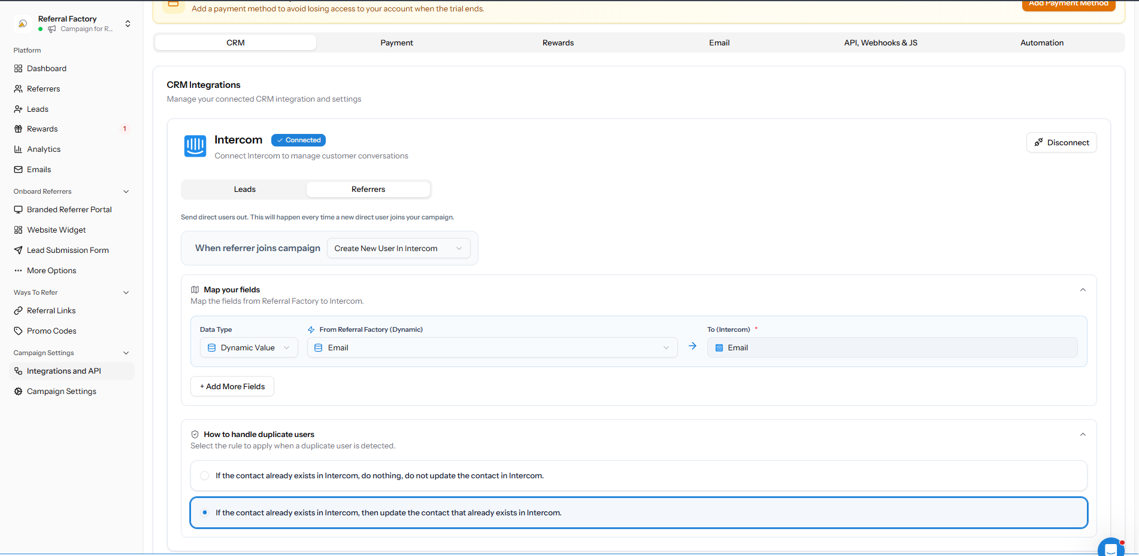Click the Integrations and API sidebar icon
The height and width of the screenshot is (556, 1139).
pos(18,371)
